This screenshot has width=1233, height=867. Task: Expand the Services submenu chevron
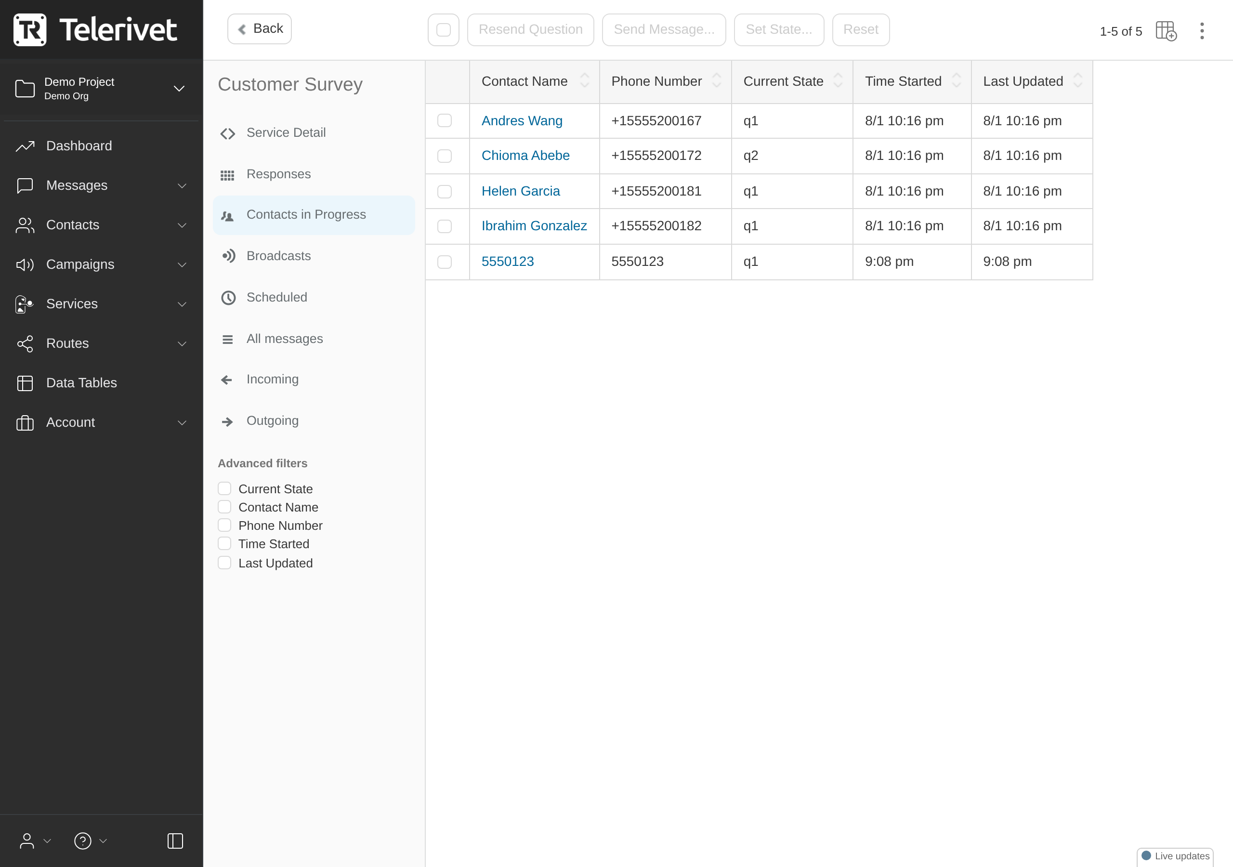183,304
